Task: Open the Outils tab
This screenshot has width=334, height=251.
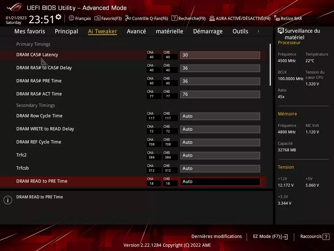Action: point(240,31)
